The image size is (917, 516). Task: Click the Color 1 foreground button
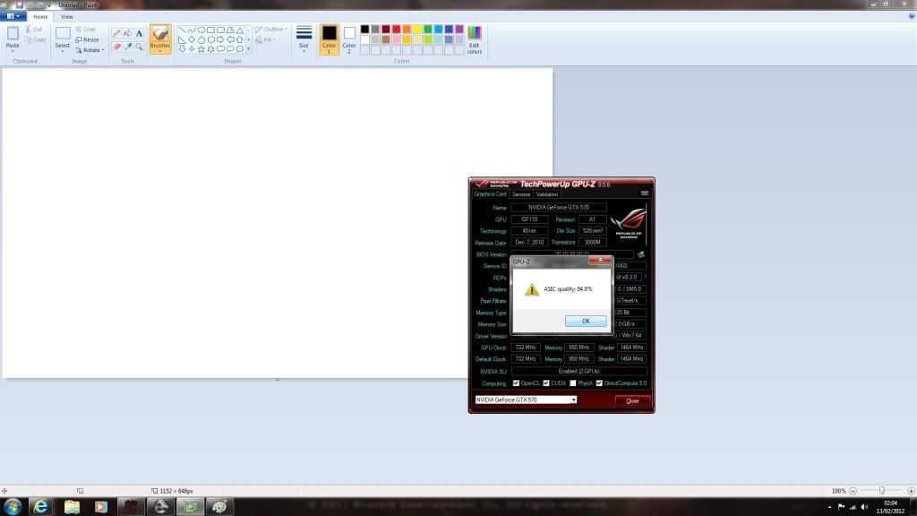point(330,39)
